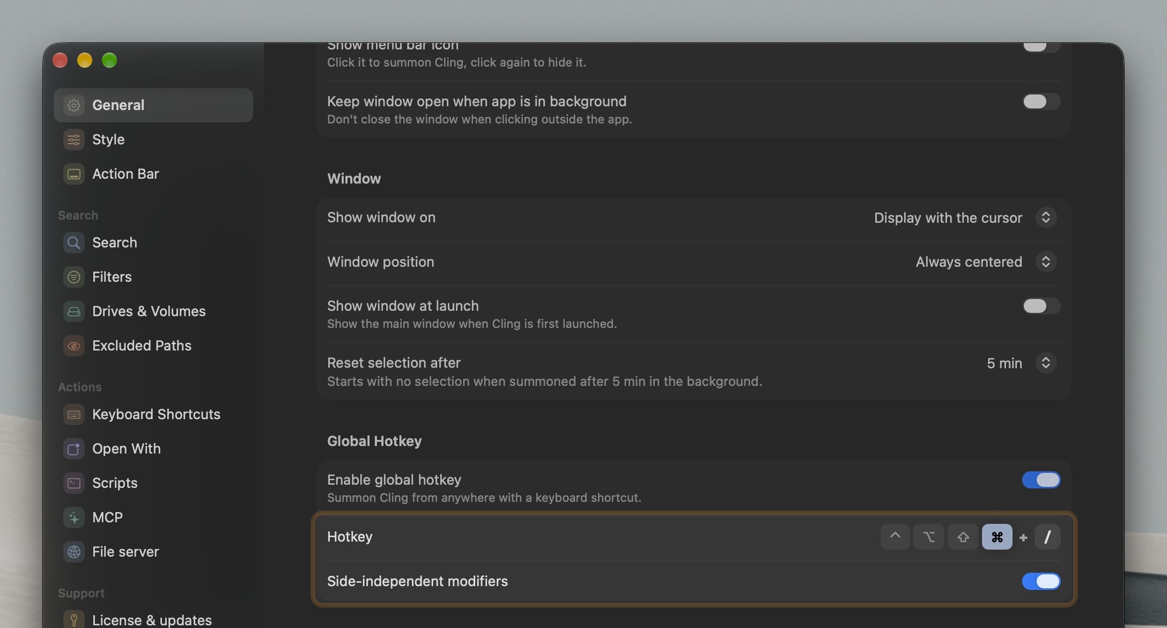Open General settings via gear icon
The height and width of the screenshot is (628, 1167).
point(74,105)
